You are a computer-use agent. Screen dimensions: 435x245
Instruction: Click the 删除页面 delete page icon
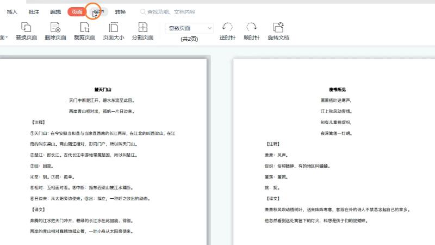click(x=55, y=31)
